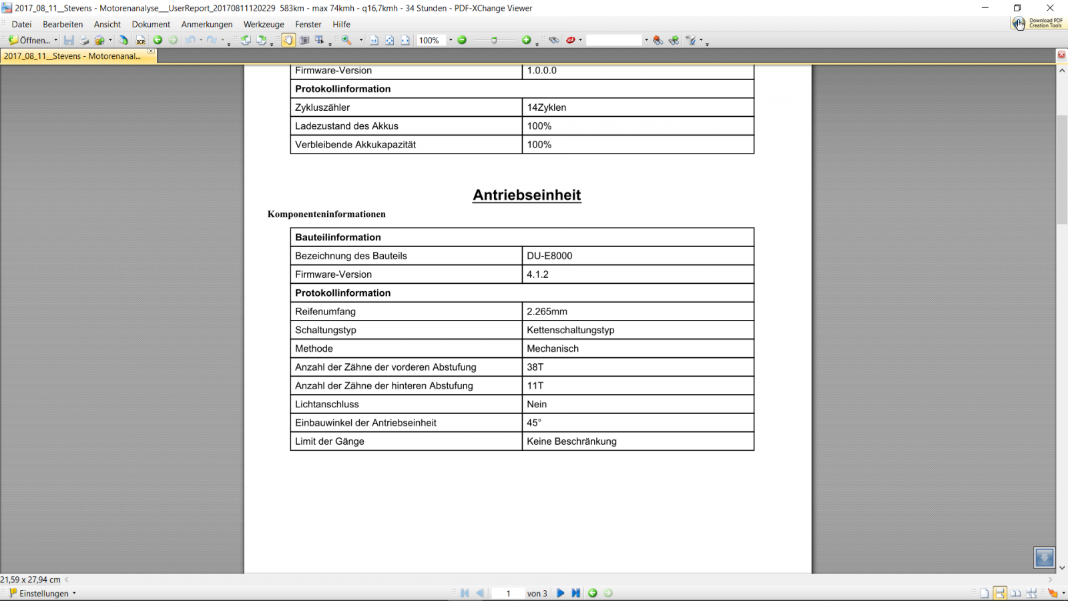
Task: Run OCR on pages with the OCR icon
Action: 140,40
